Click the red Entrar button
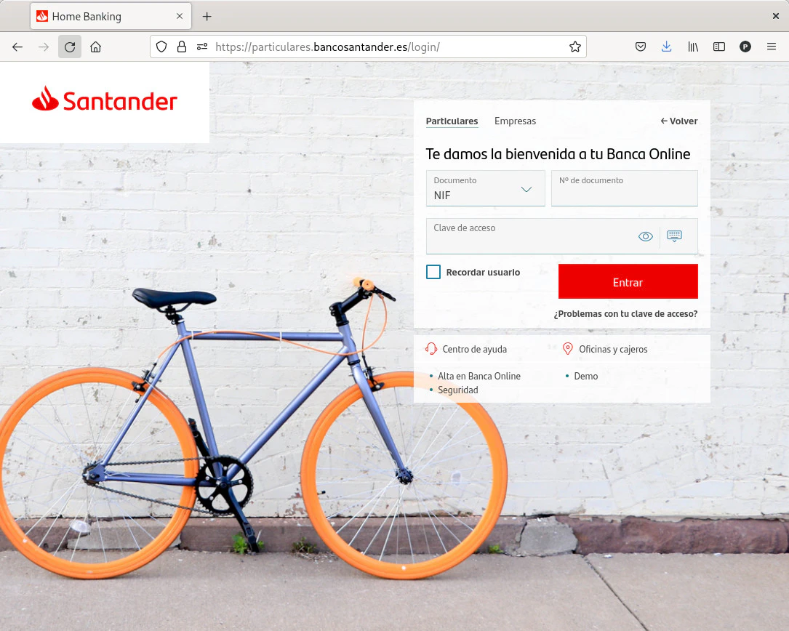The image size is (789, 631). point(628,282)
